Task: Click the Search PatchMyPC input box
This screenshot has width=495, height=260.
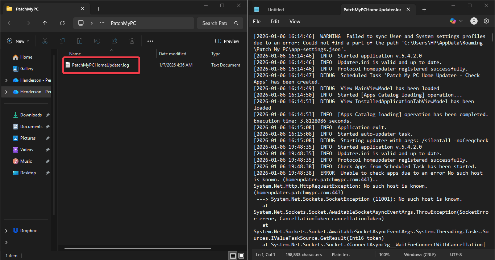Action: pyautogui.click(x=215, y=23)
